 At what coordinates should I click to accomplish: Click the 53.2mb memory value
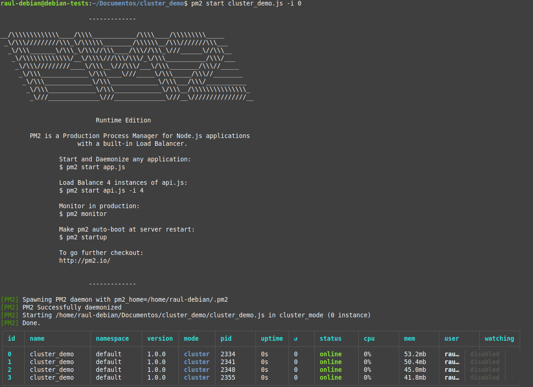coord(415,354)
